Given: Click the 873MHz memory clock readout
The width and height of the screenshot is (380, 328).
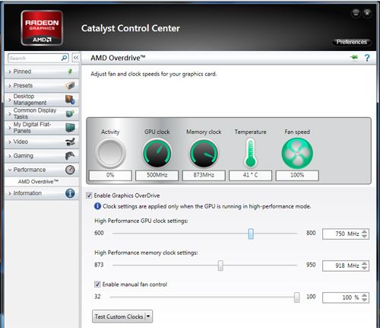Looking at the screenshot, I should coord(204,175).
